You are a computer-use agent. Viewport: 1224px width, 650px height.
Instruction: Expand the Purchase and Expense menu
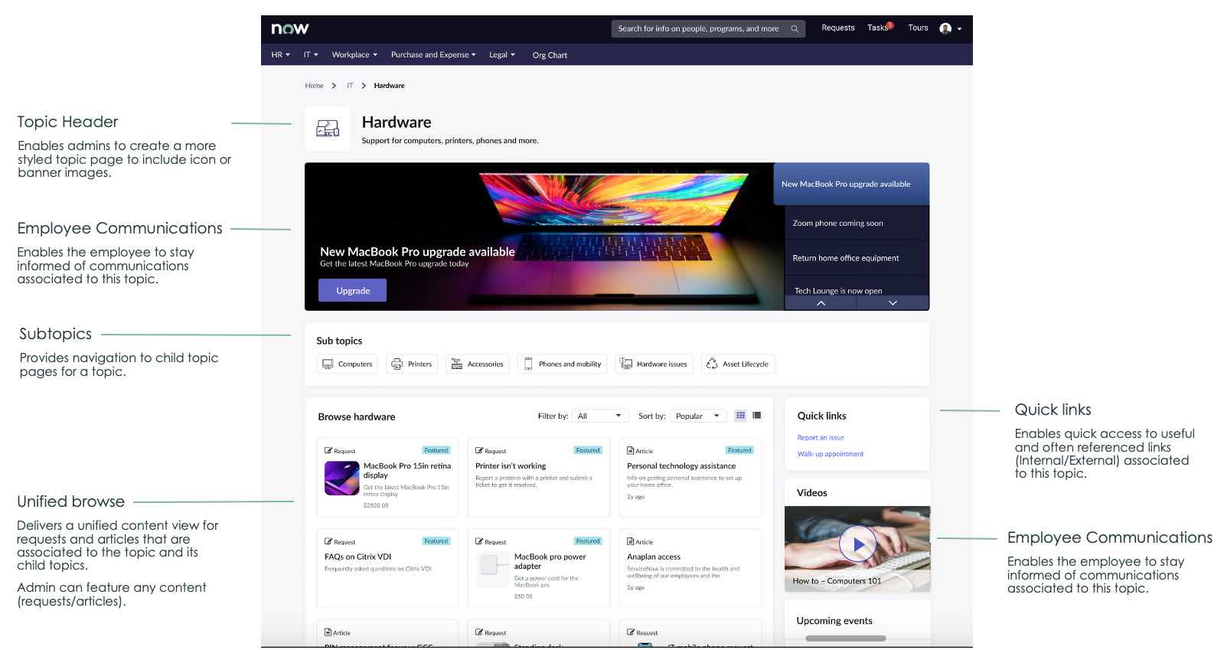point(433,55)
